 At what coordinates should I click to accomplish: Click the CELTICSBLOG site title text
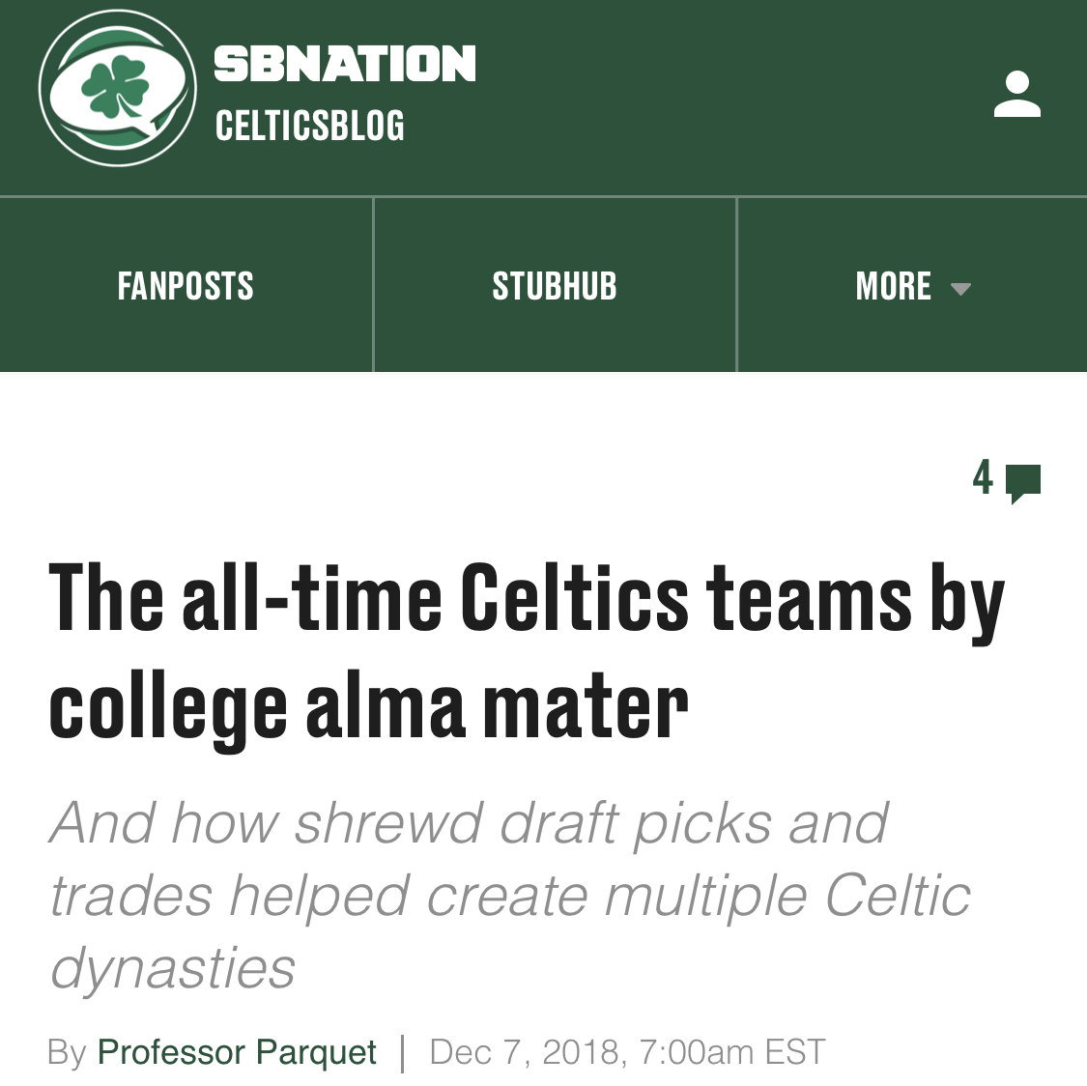click(x=309, y=126)
